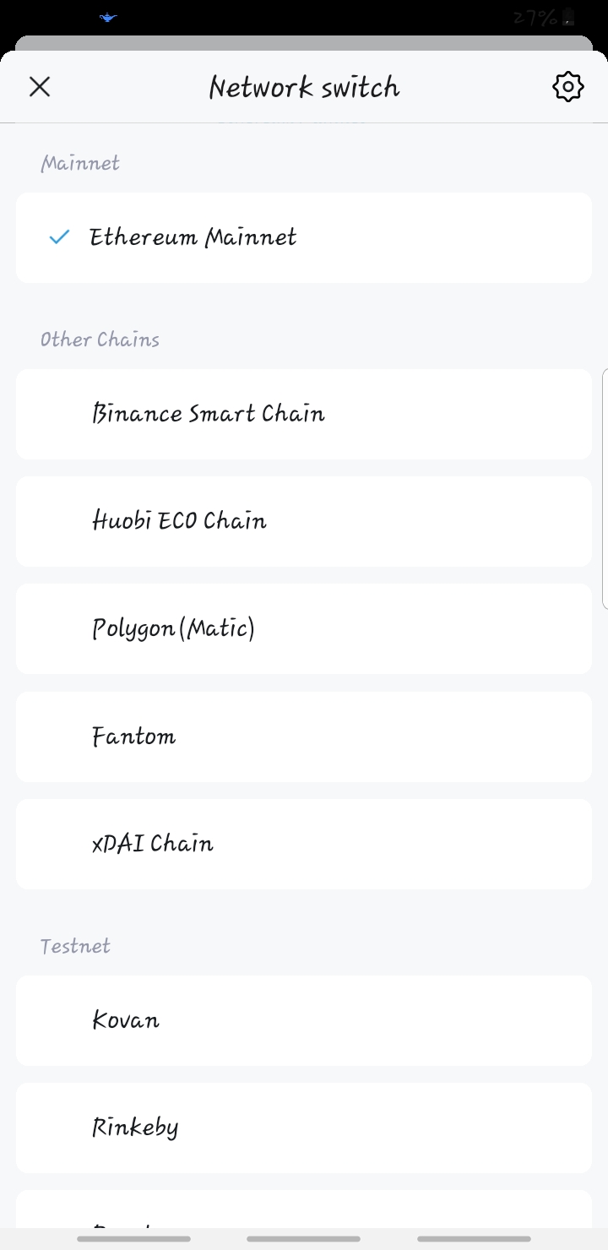The height and width of the screenshot is (1250, 608).
Task: Tap the Other Chains section header
Action: [100, 340]
